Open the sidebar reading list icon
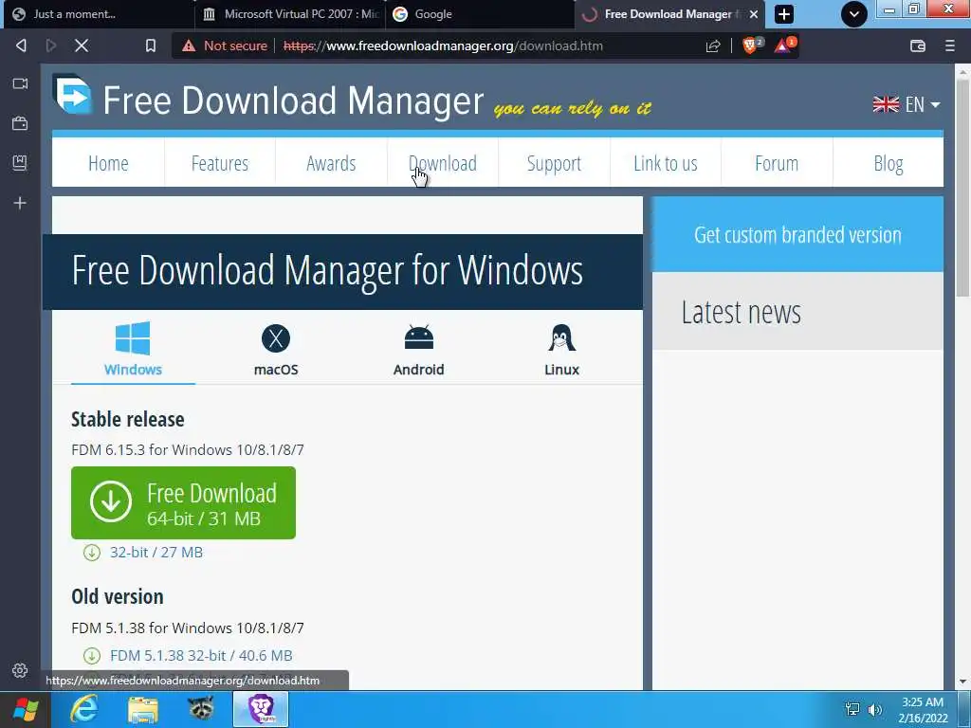 tap(20, 163)
